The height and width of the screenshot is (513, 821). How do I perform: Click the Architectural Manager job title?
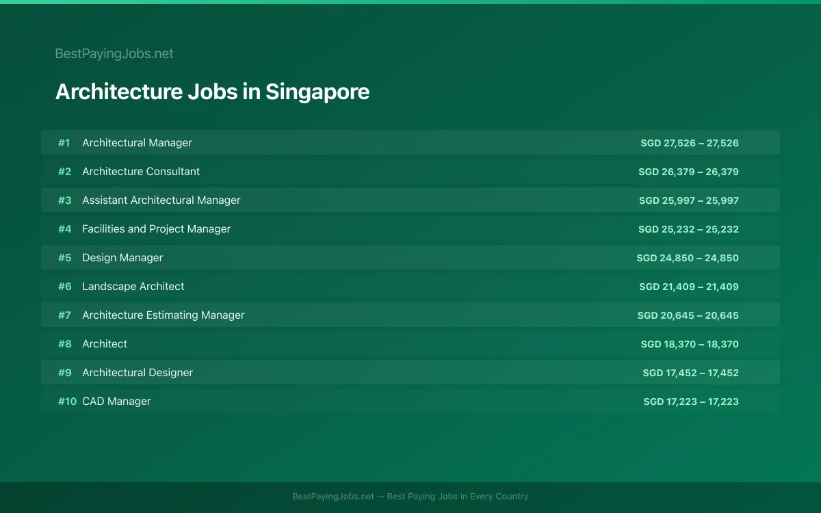click(137, 142)
